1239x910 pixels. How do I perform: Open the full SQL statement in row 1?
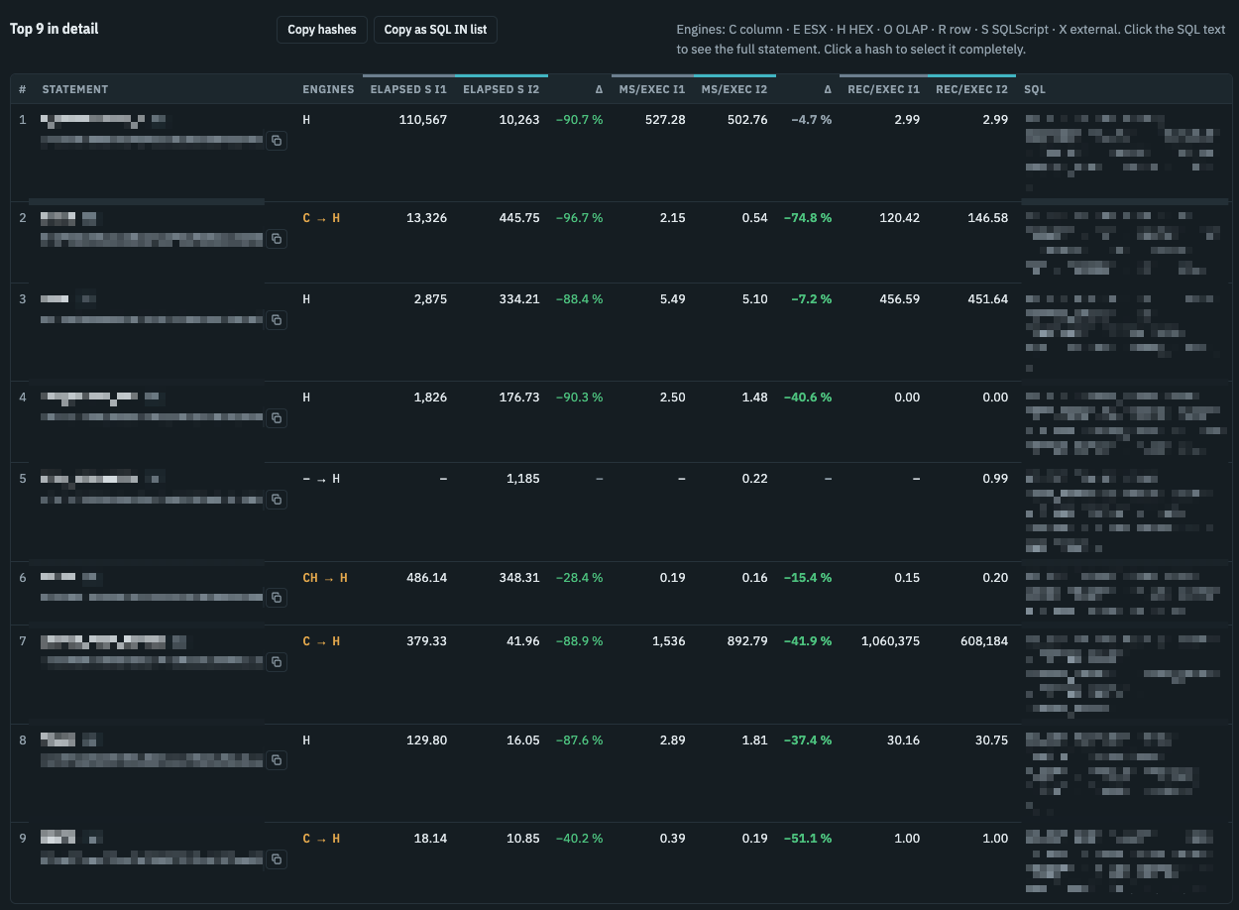pyautogui.click(x=1122, y=153)
